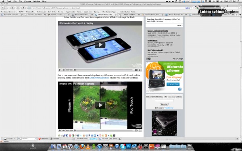This screenshot has width=242, height=151.
Task: Stop loading with the X toolbar button
Action: (x=18, y=8)
